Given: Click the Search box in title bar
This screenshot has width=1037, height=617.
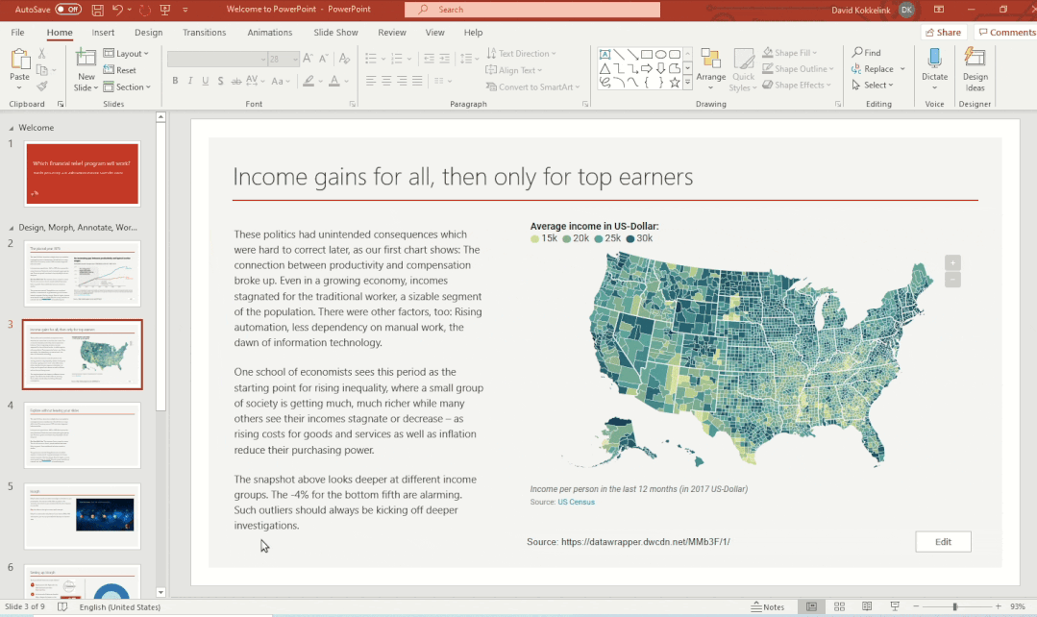Looking at the screenshot, I should [532, 10].
